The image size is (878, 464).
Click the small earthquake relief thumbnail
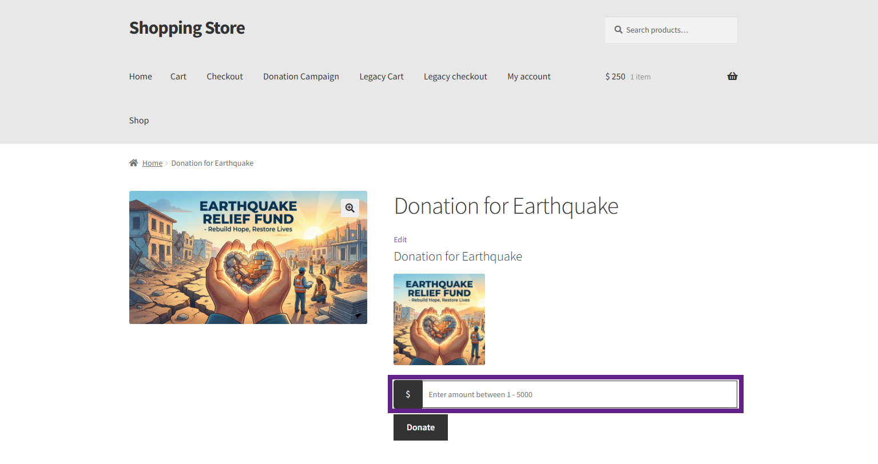point(439,319)
